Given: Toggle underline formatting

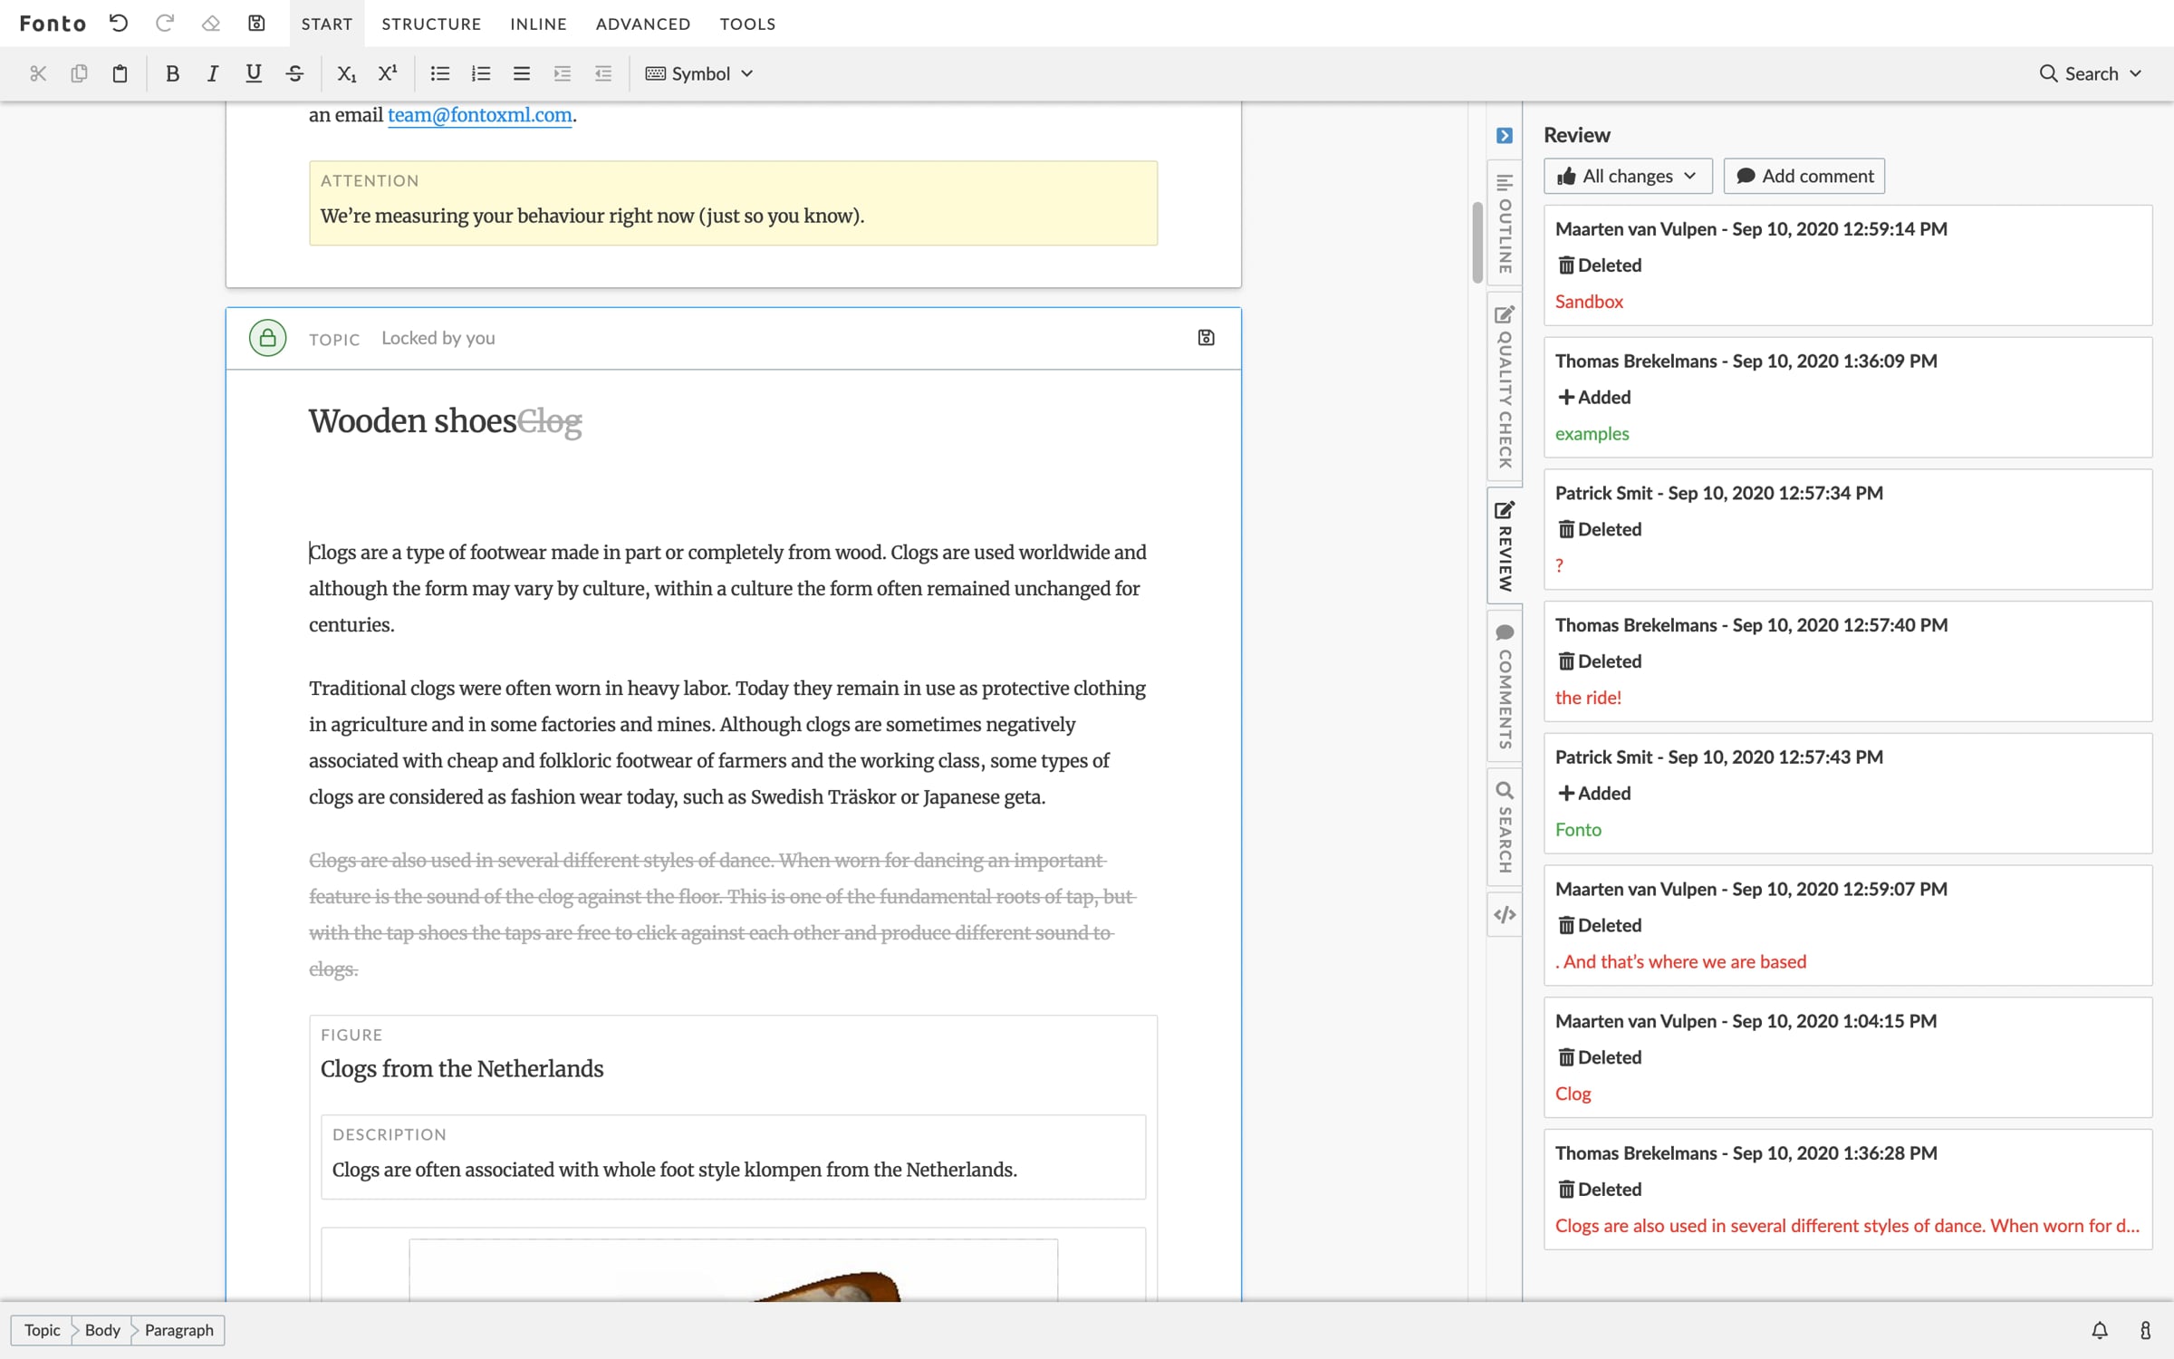Looking at the screenshot, I should (x=254, y=73).
